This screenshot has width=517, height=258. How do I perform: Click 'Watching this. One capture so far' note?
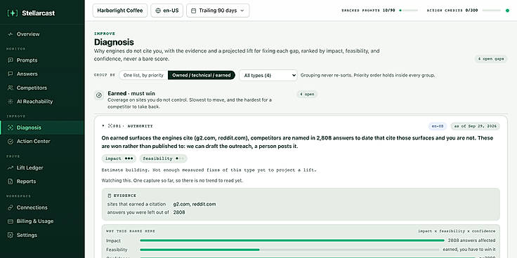(172, 181)
